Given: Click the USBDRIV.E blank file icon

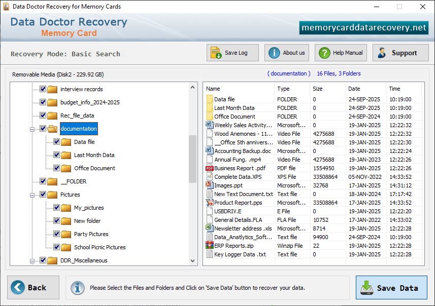Looking at the screenshot, I should coord(210,211).
